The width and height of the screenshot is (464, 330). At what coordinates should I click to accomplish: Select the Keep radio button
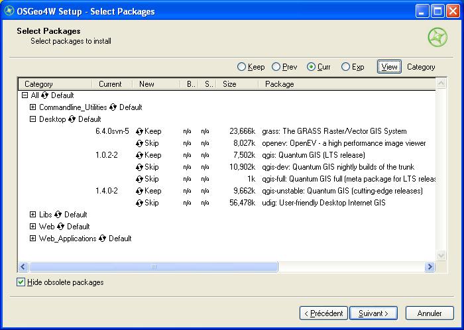tap(242, 67)
